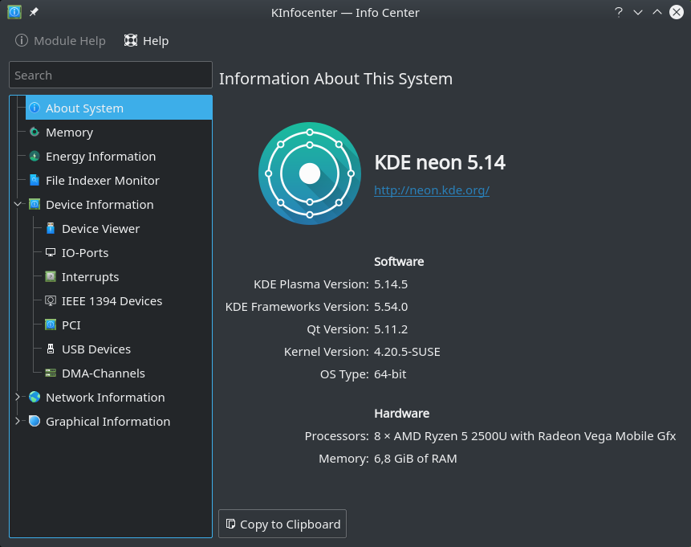Click the IO-Ports monitor icon

click(51, 252)
